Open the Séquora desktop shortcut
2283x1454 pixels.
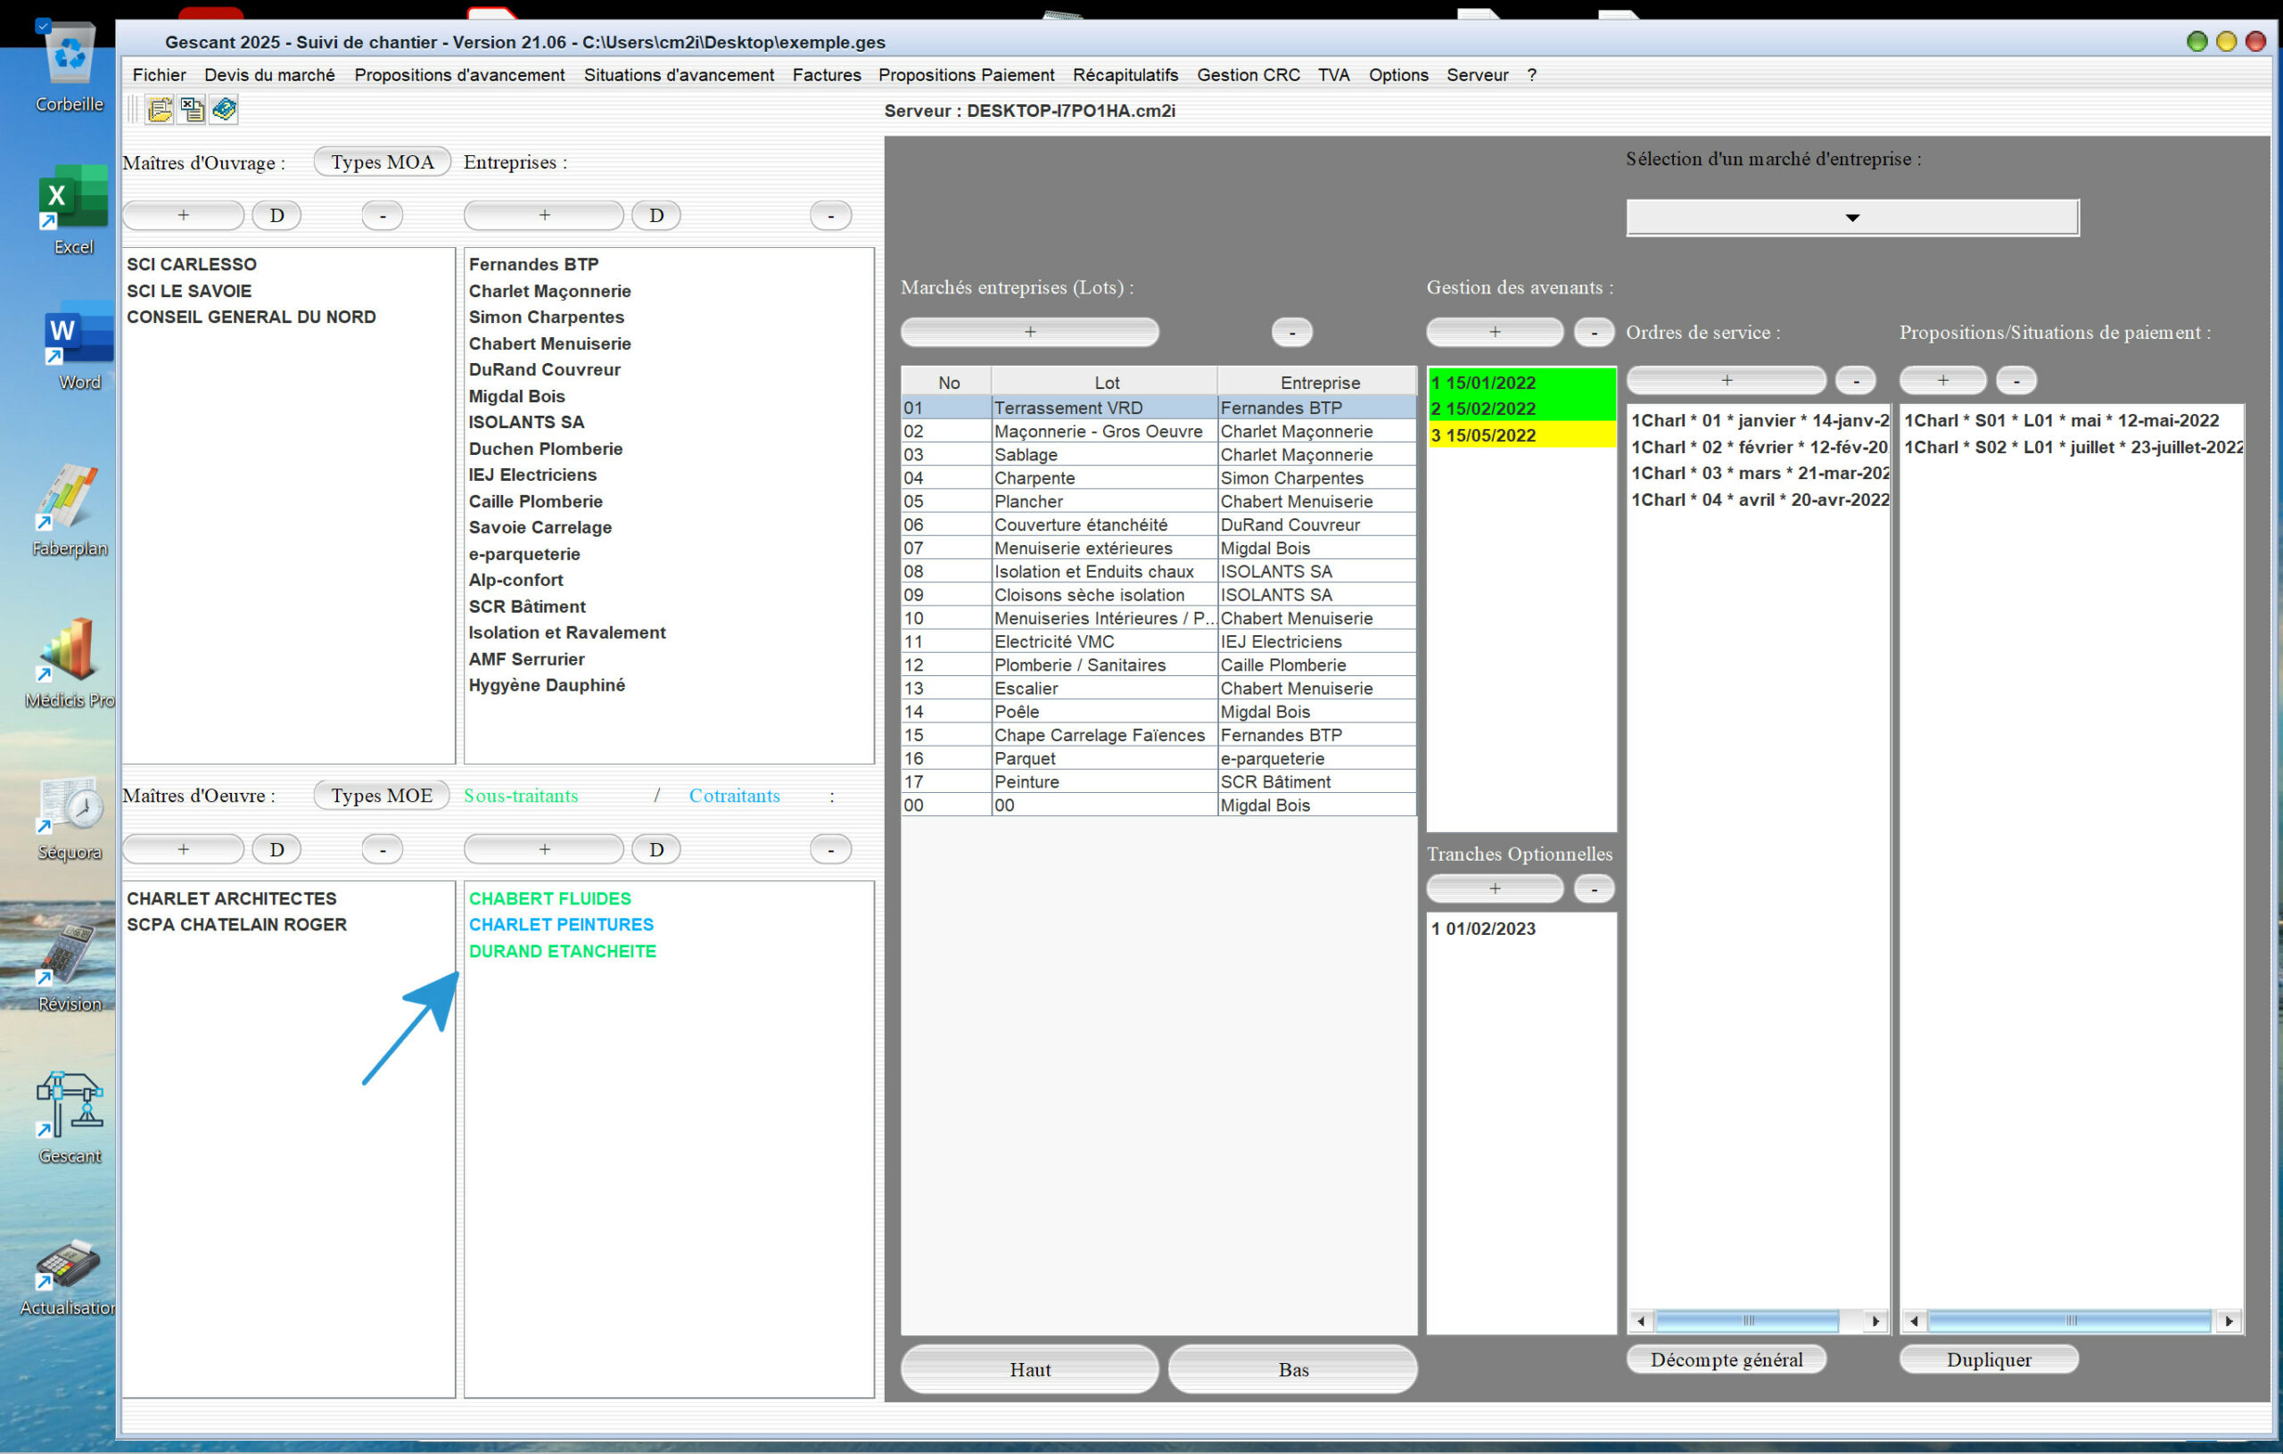click(x=70, y=819)
